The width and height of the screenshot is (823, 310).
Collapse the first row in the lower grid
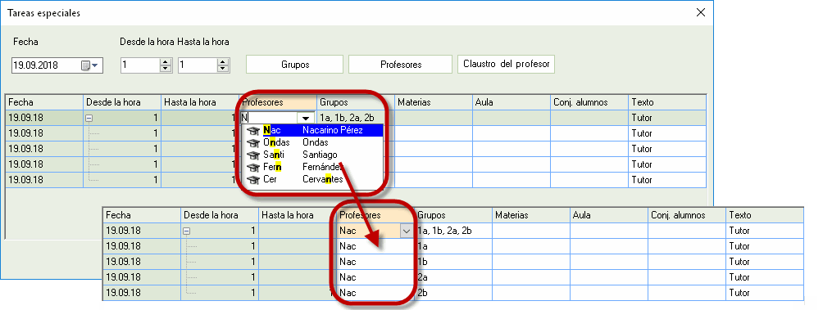[186, 231]
